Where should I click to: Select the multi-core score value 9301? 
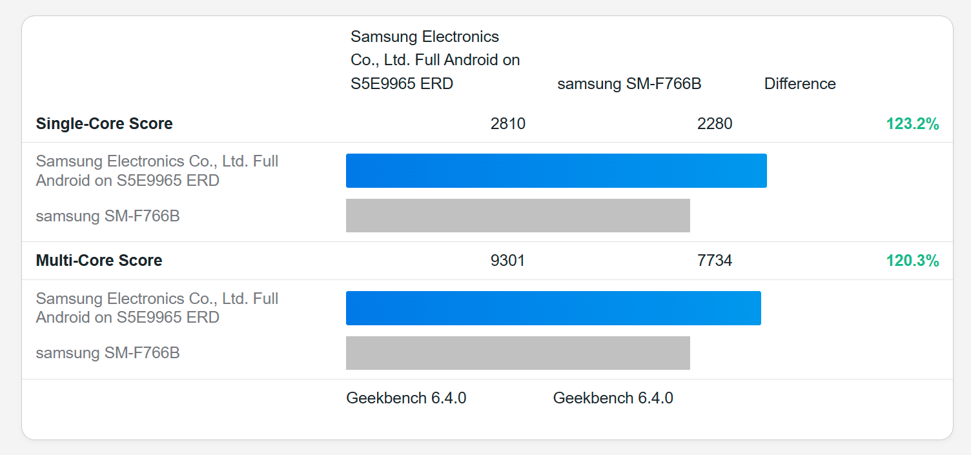507,261
